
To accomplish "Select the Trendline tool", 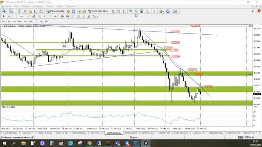I will [28, 16].
